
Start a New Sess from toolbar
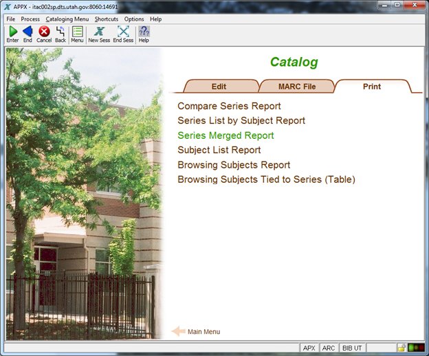99,32
